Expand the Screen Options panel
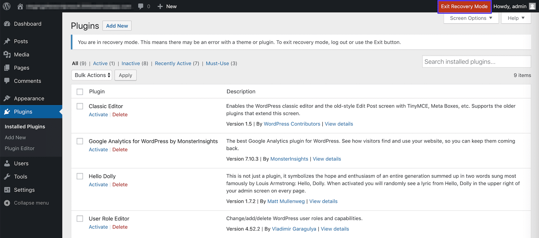 tap(471, 18)
